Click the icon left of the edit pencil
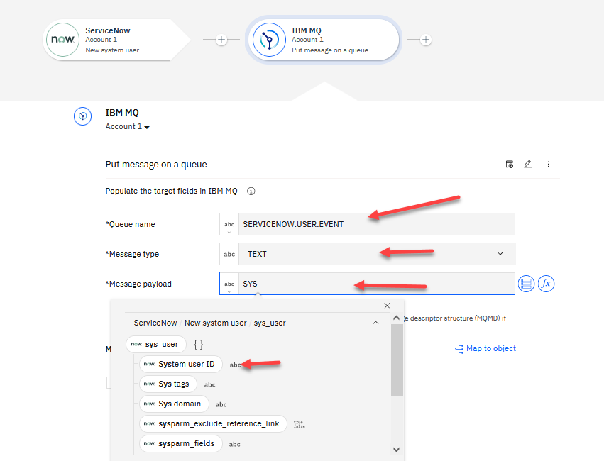This screenshot has height=461, width=604. tap(509, 164)
